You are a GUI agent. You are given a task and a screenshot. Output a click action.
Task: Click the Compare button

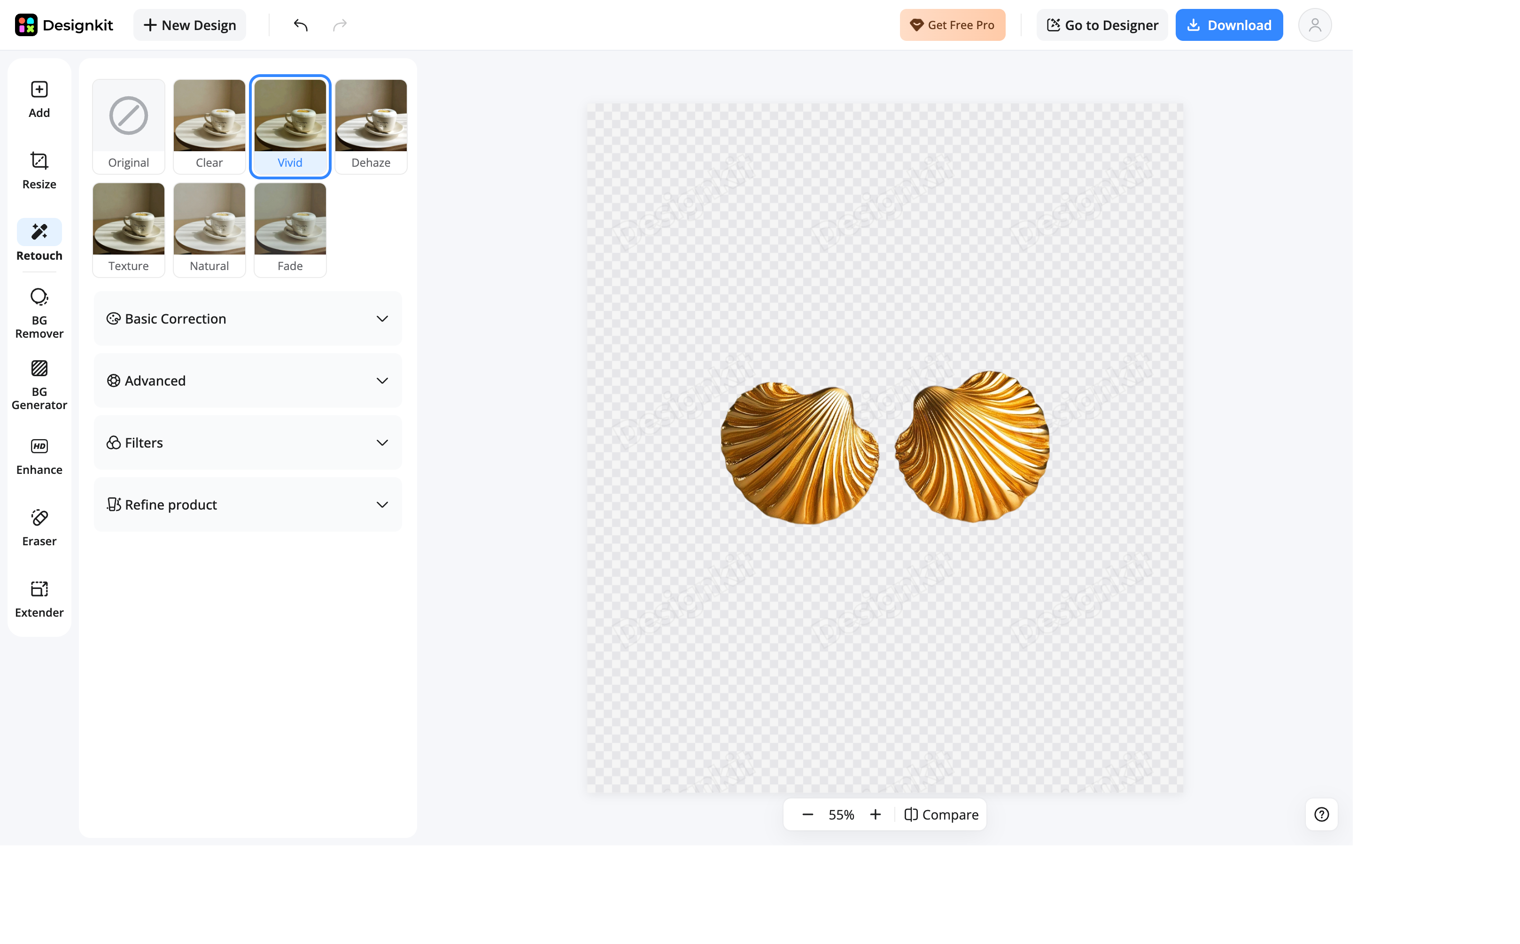click(941, 815)
